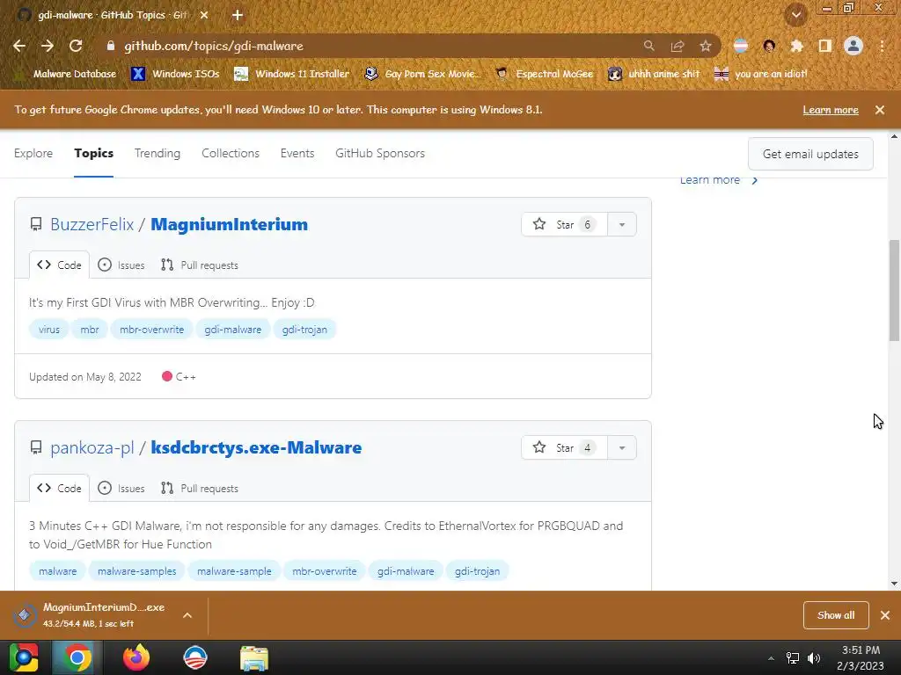Close the gdi-malware GitHub tab
Screen dimensions: 901x675
(204, 15)
